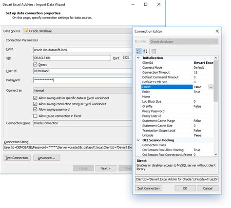Click Test Connection in Connection Editor

click(x=149, y=189)
